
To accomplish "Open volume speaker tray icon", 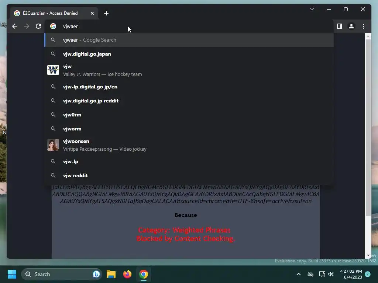I will pos(331,274).
